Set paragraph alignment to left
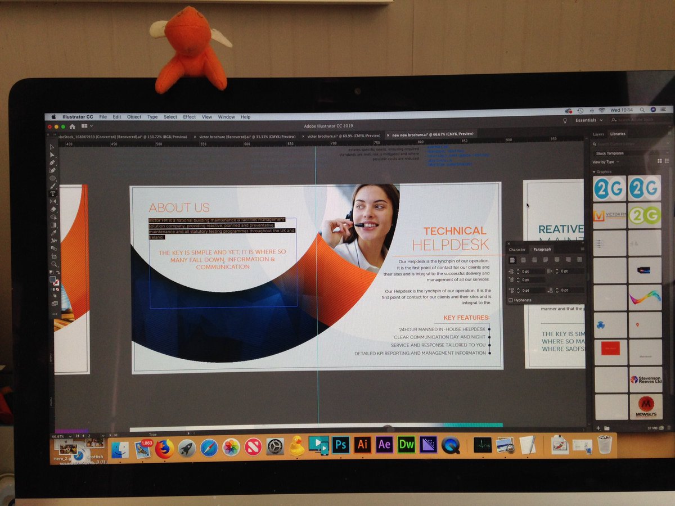The height and width of the screenshot is (506, 675). pyautogui.click(x=512, y=260)
